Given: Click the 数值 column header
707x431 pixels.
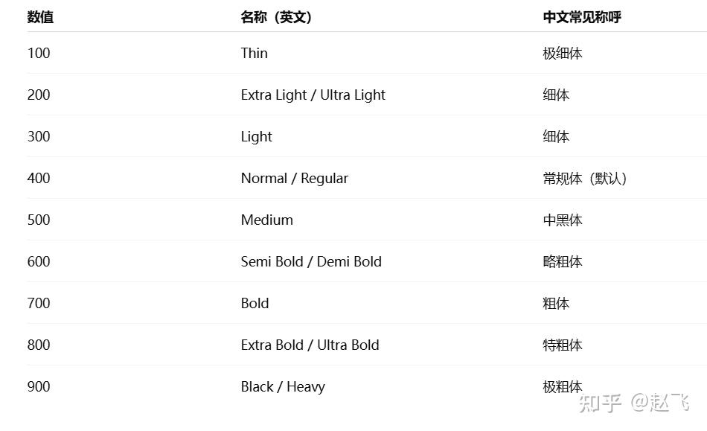Looking at the screenshot, I should [x=40, y=17].
